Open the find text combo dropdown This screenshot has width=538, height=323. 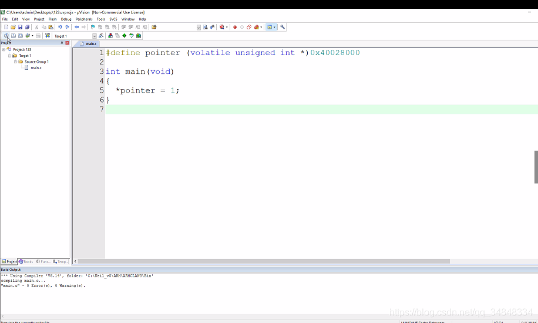[x=199, y=28]
